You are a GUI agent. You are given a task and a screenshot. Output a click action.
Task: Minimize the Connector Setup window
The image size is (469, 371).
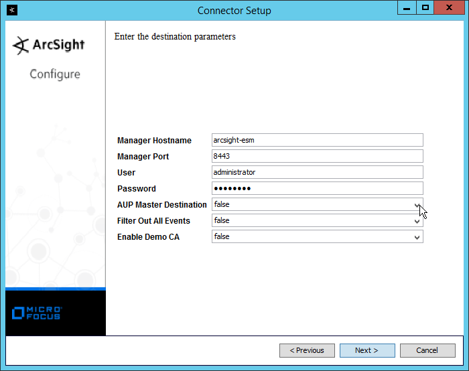[406, 8]
